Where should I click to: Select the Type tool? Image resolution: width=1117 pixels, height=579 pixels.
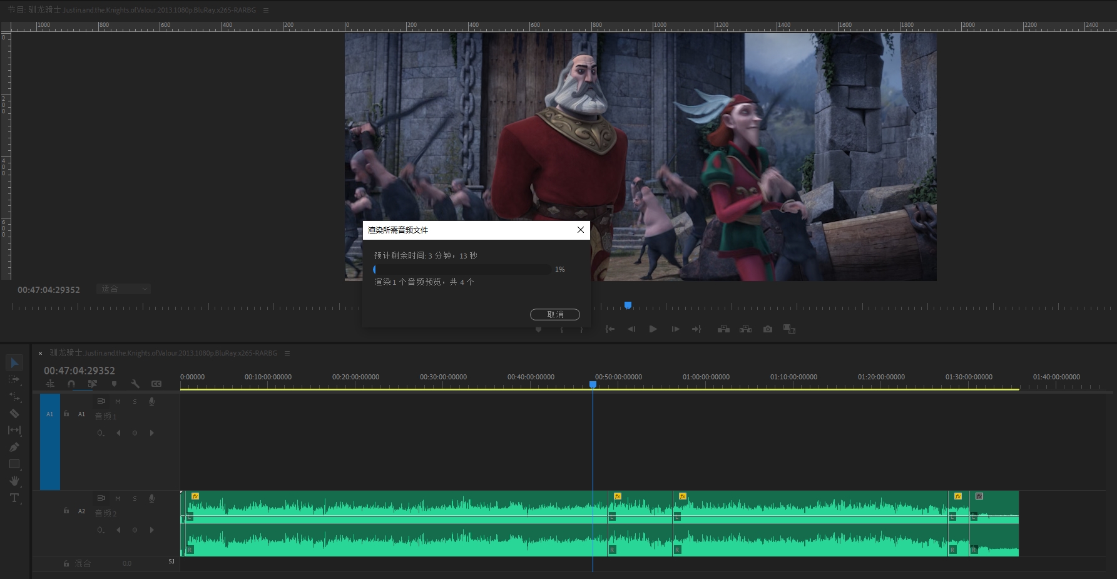point(14,498)
